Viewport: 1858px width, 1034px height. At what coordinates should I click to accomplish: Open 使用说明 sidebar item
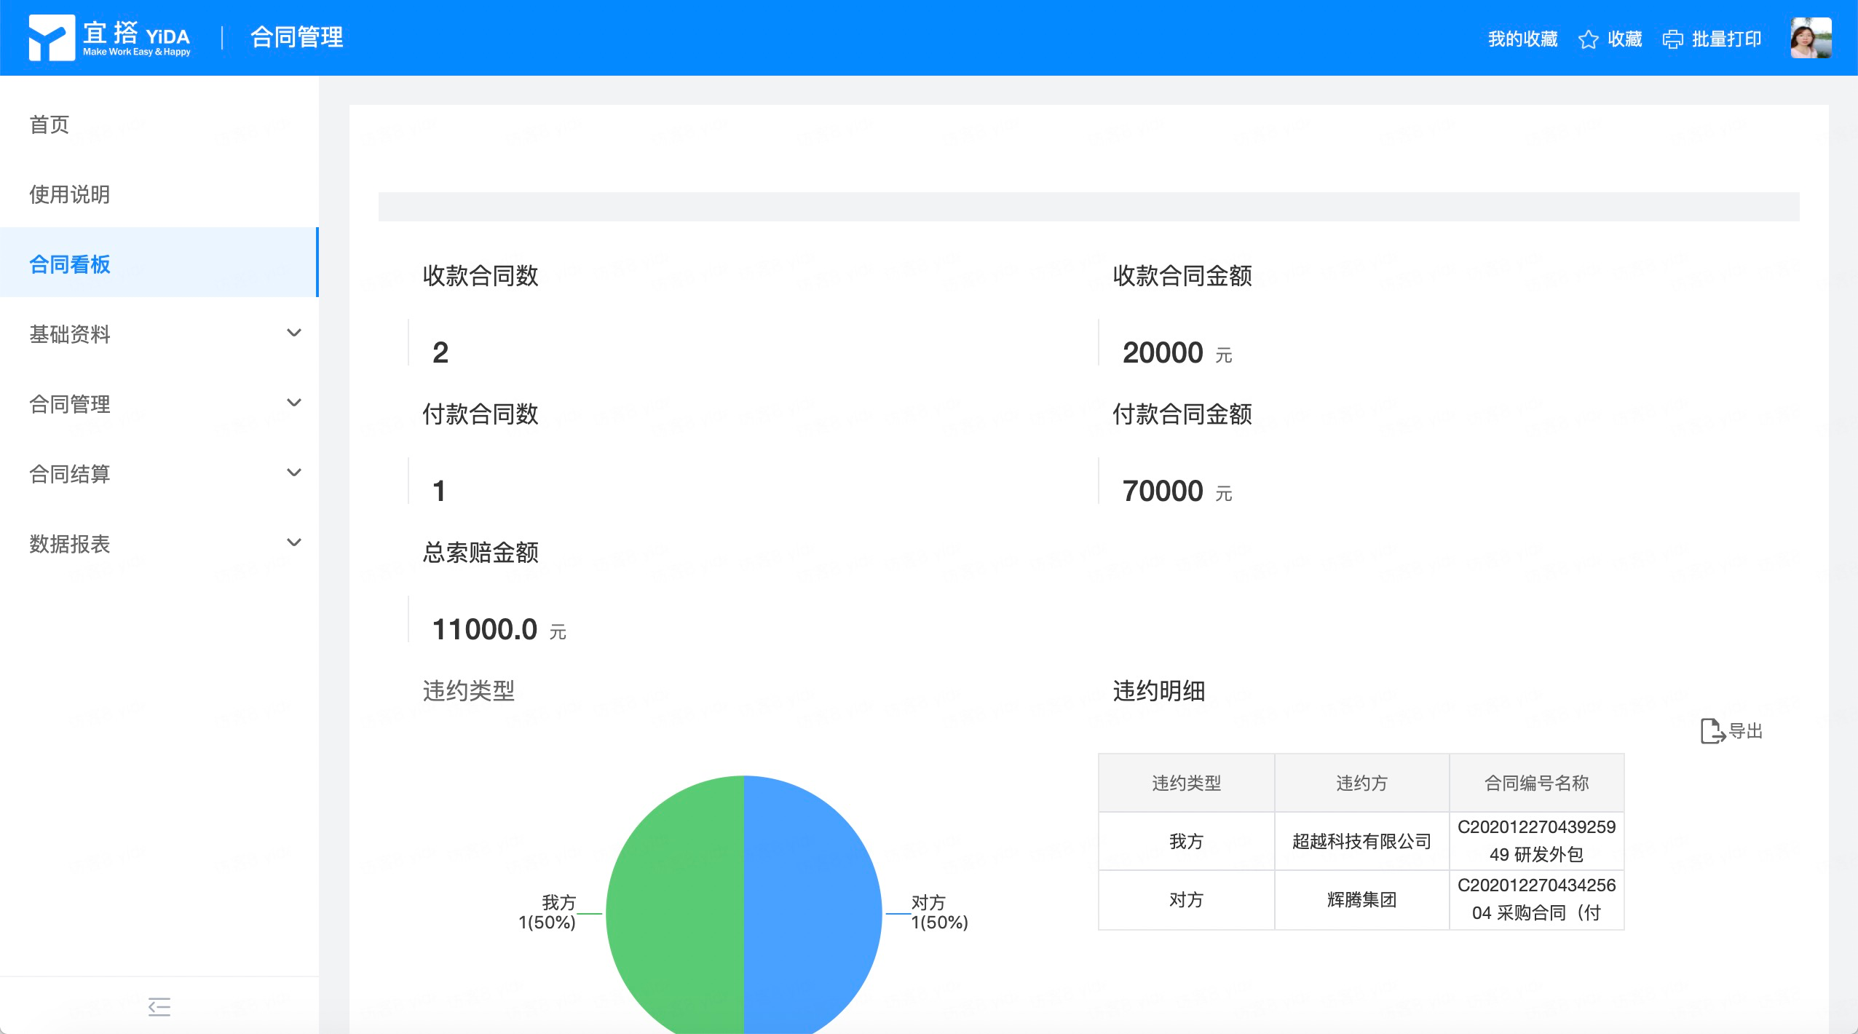[x=70, y=194]
